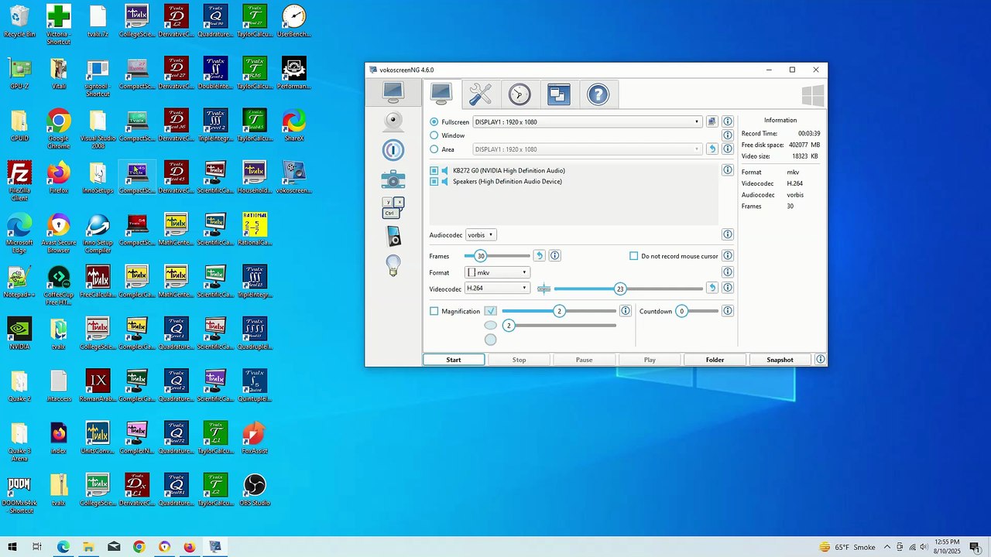
Task: Expand the Fullscreen display dropdown
Action: pos(696,122)
